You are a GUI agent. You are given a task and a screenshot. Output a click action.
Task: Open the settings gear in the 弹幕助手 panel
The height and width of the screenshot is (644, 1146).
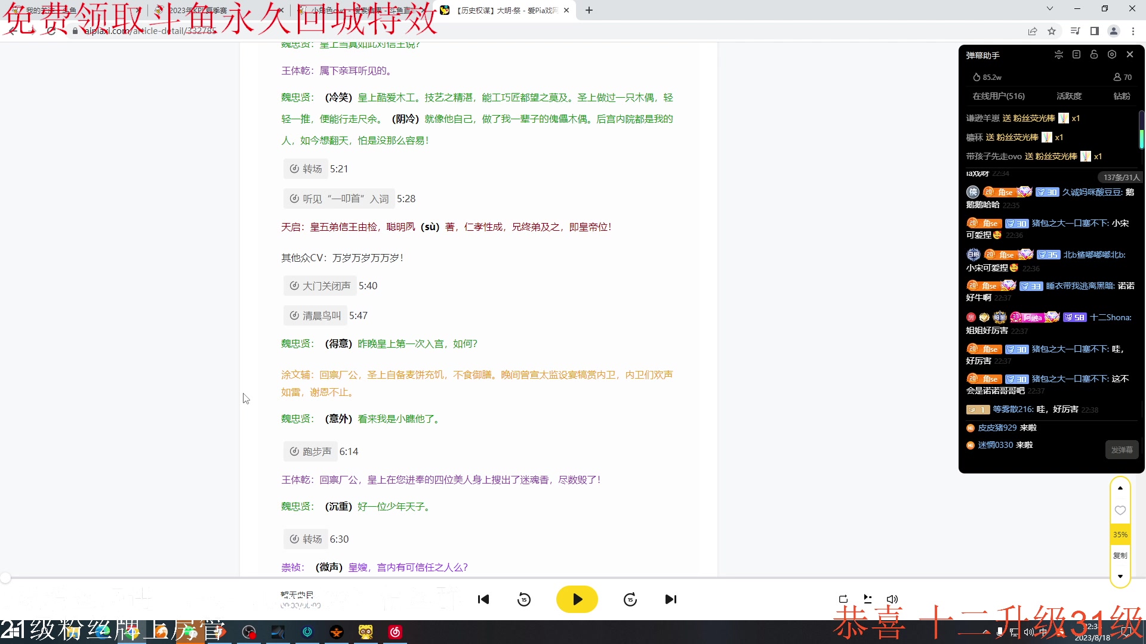pyautogui.click(x=1111, y=54)
